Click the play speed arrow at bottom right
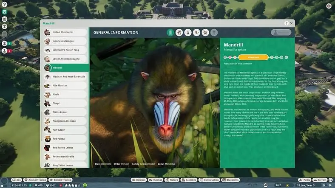Viewport: 335px width, 188px height. click(330, 185)
